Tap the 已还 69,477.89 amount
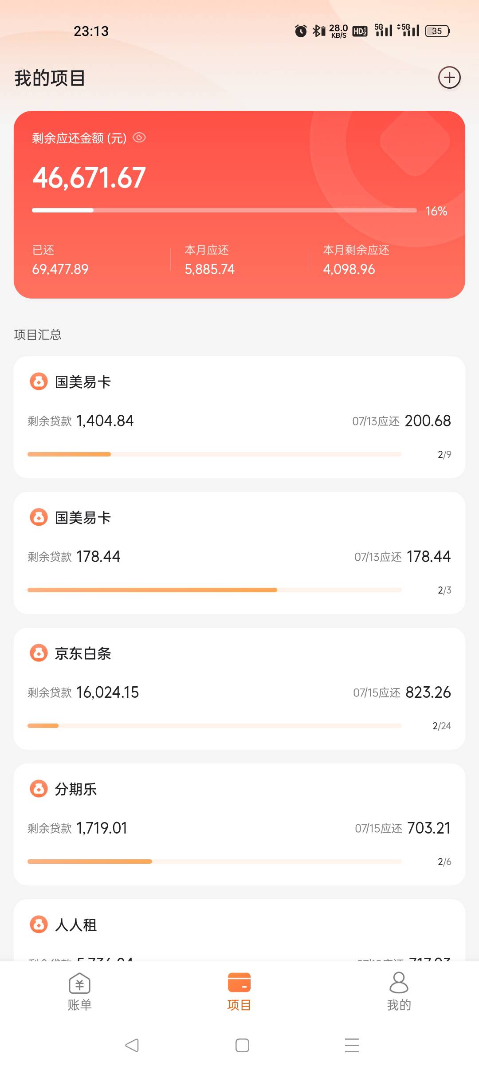Screen dimensions: 479x1070 click(x=60, y=269)
